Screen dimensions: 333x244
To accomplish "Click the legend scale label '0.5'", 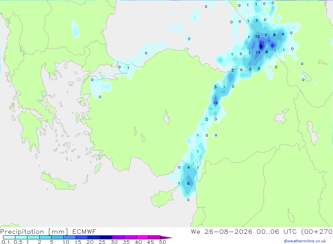I will pyautogui.click(x=18, y=242).
